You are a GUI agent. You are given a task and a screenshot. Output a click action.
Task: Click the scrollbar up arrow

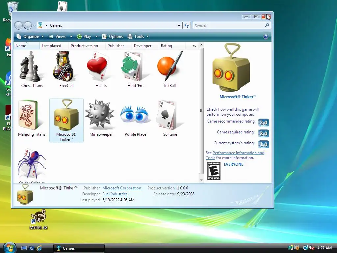pyautogui.click(x=201, y=45)
